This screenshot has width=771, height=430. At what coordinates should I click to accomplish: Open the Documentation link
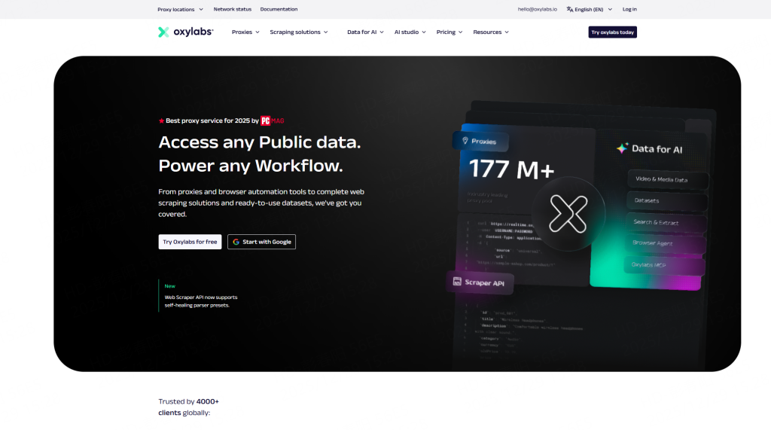tap(279, 9)
